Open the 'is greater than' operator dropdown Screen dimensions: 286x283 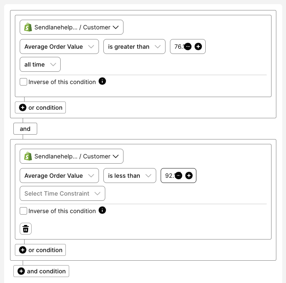click(134, 46)
